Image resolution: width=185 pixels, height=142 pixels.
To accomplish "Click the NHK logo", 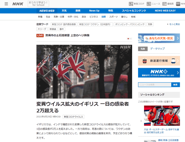I will click(18, 4).
